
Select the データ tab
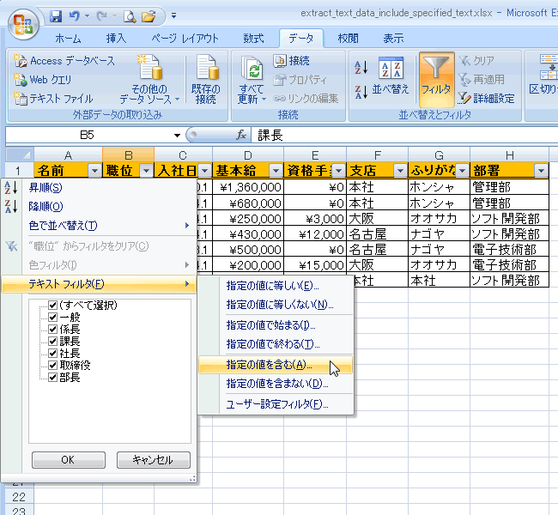tap(301, 38)
